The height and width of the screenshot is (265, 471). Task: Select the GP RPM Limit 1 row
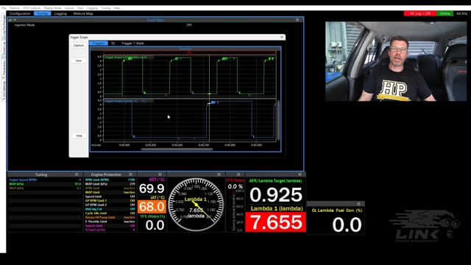(110, 201)
